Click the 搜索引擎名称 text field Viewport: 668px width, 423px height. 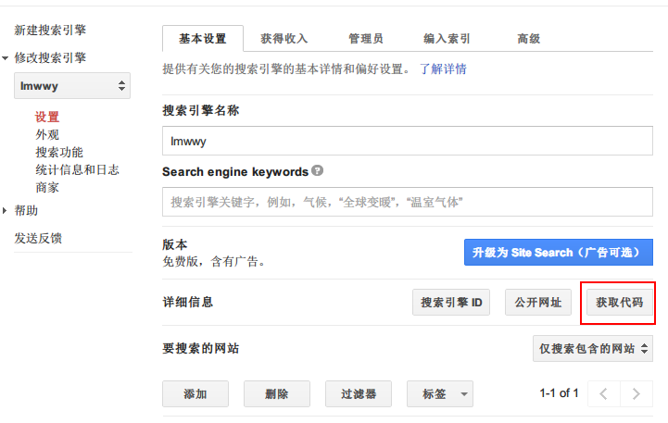[x=407, y=141]
